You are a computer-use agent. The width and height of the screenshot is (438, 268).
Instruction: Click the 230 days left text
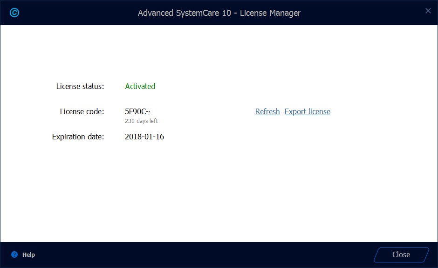click(141, 121)
